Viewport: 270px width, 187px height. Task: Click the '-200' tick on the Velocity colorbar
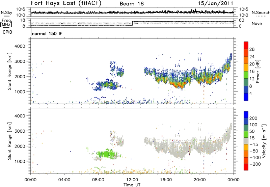255,164
